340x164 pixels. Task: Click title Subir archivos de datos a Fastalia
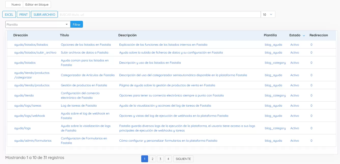click(84, 53)
